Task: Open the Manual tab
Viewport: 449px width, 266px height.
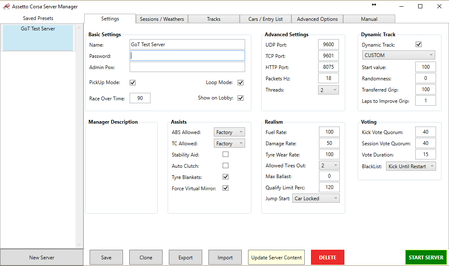Action: coord(369,19)
